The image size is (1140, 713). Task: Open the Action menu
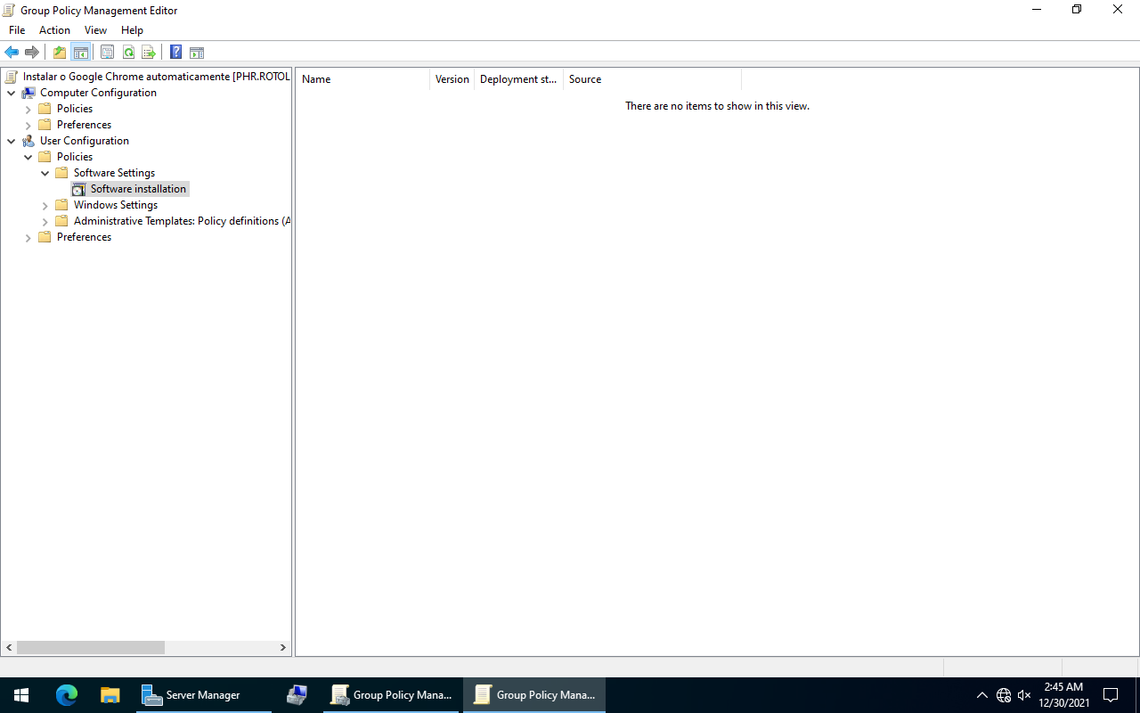[x=54, y=30]
